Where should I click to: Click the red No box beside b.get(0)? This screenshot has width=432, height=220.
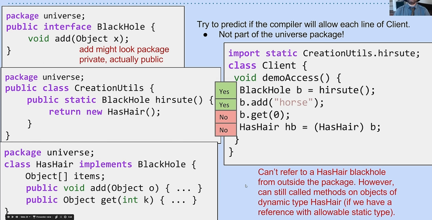[226, 117]
